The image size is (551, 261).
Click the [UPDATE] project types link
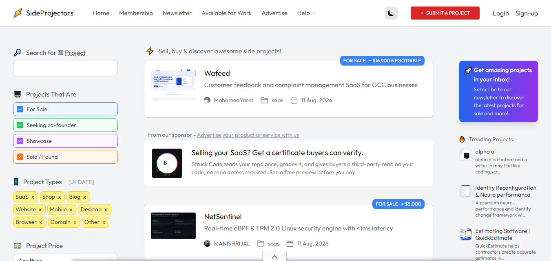81,182
